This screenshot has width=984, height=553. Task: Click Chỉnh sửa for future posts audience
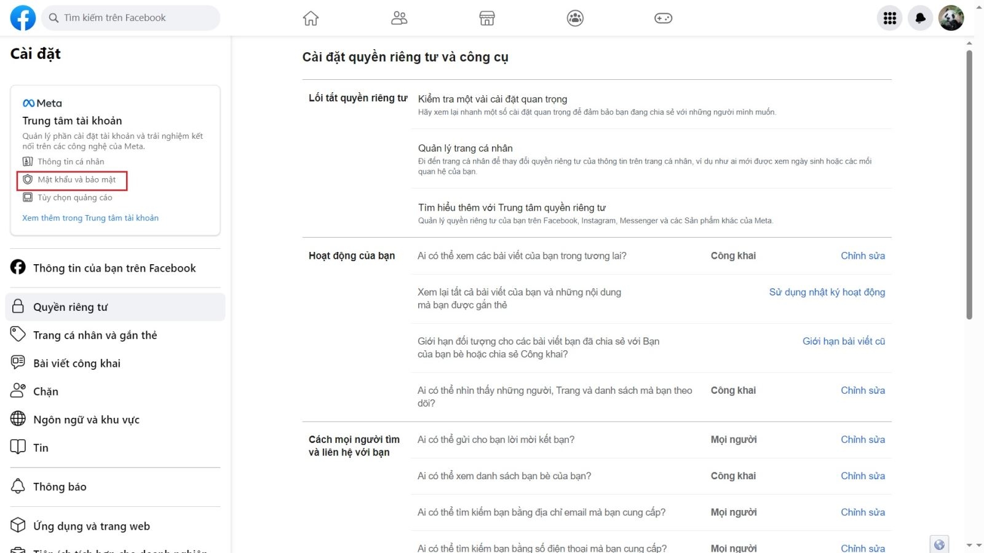(863, 256)
